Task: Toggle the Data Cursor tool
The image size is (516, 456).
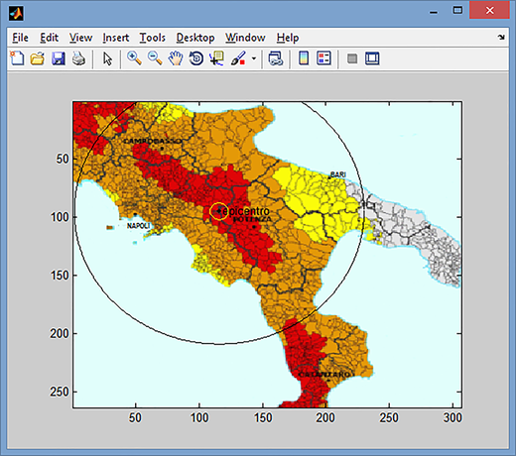Action: (x=216, y=58)
